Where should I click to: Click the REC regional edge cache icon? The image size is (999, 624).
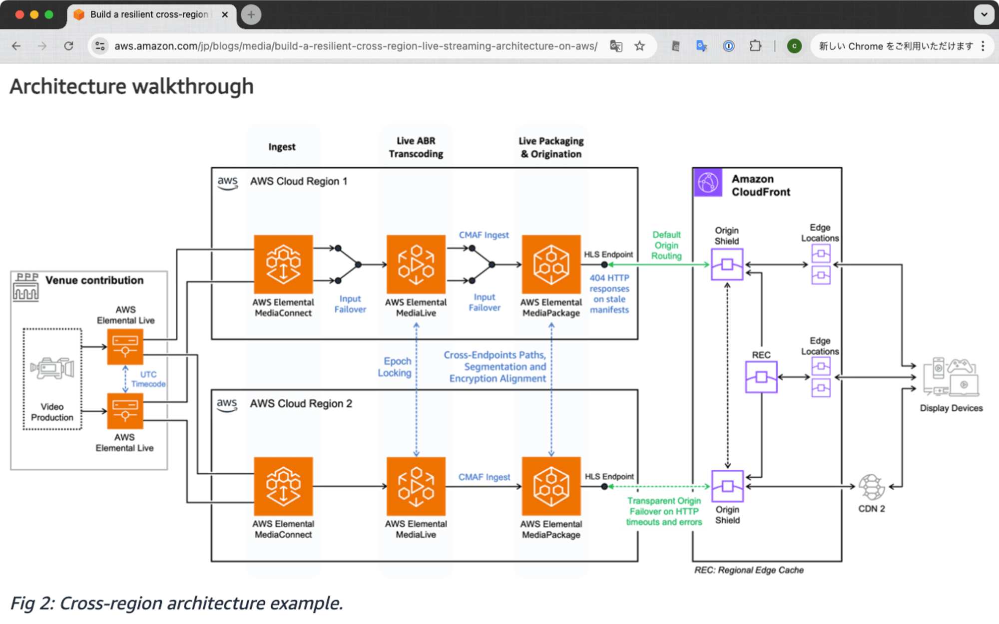coord(761,377)
